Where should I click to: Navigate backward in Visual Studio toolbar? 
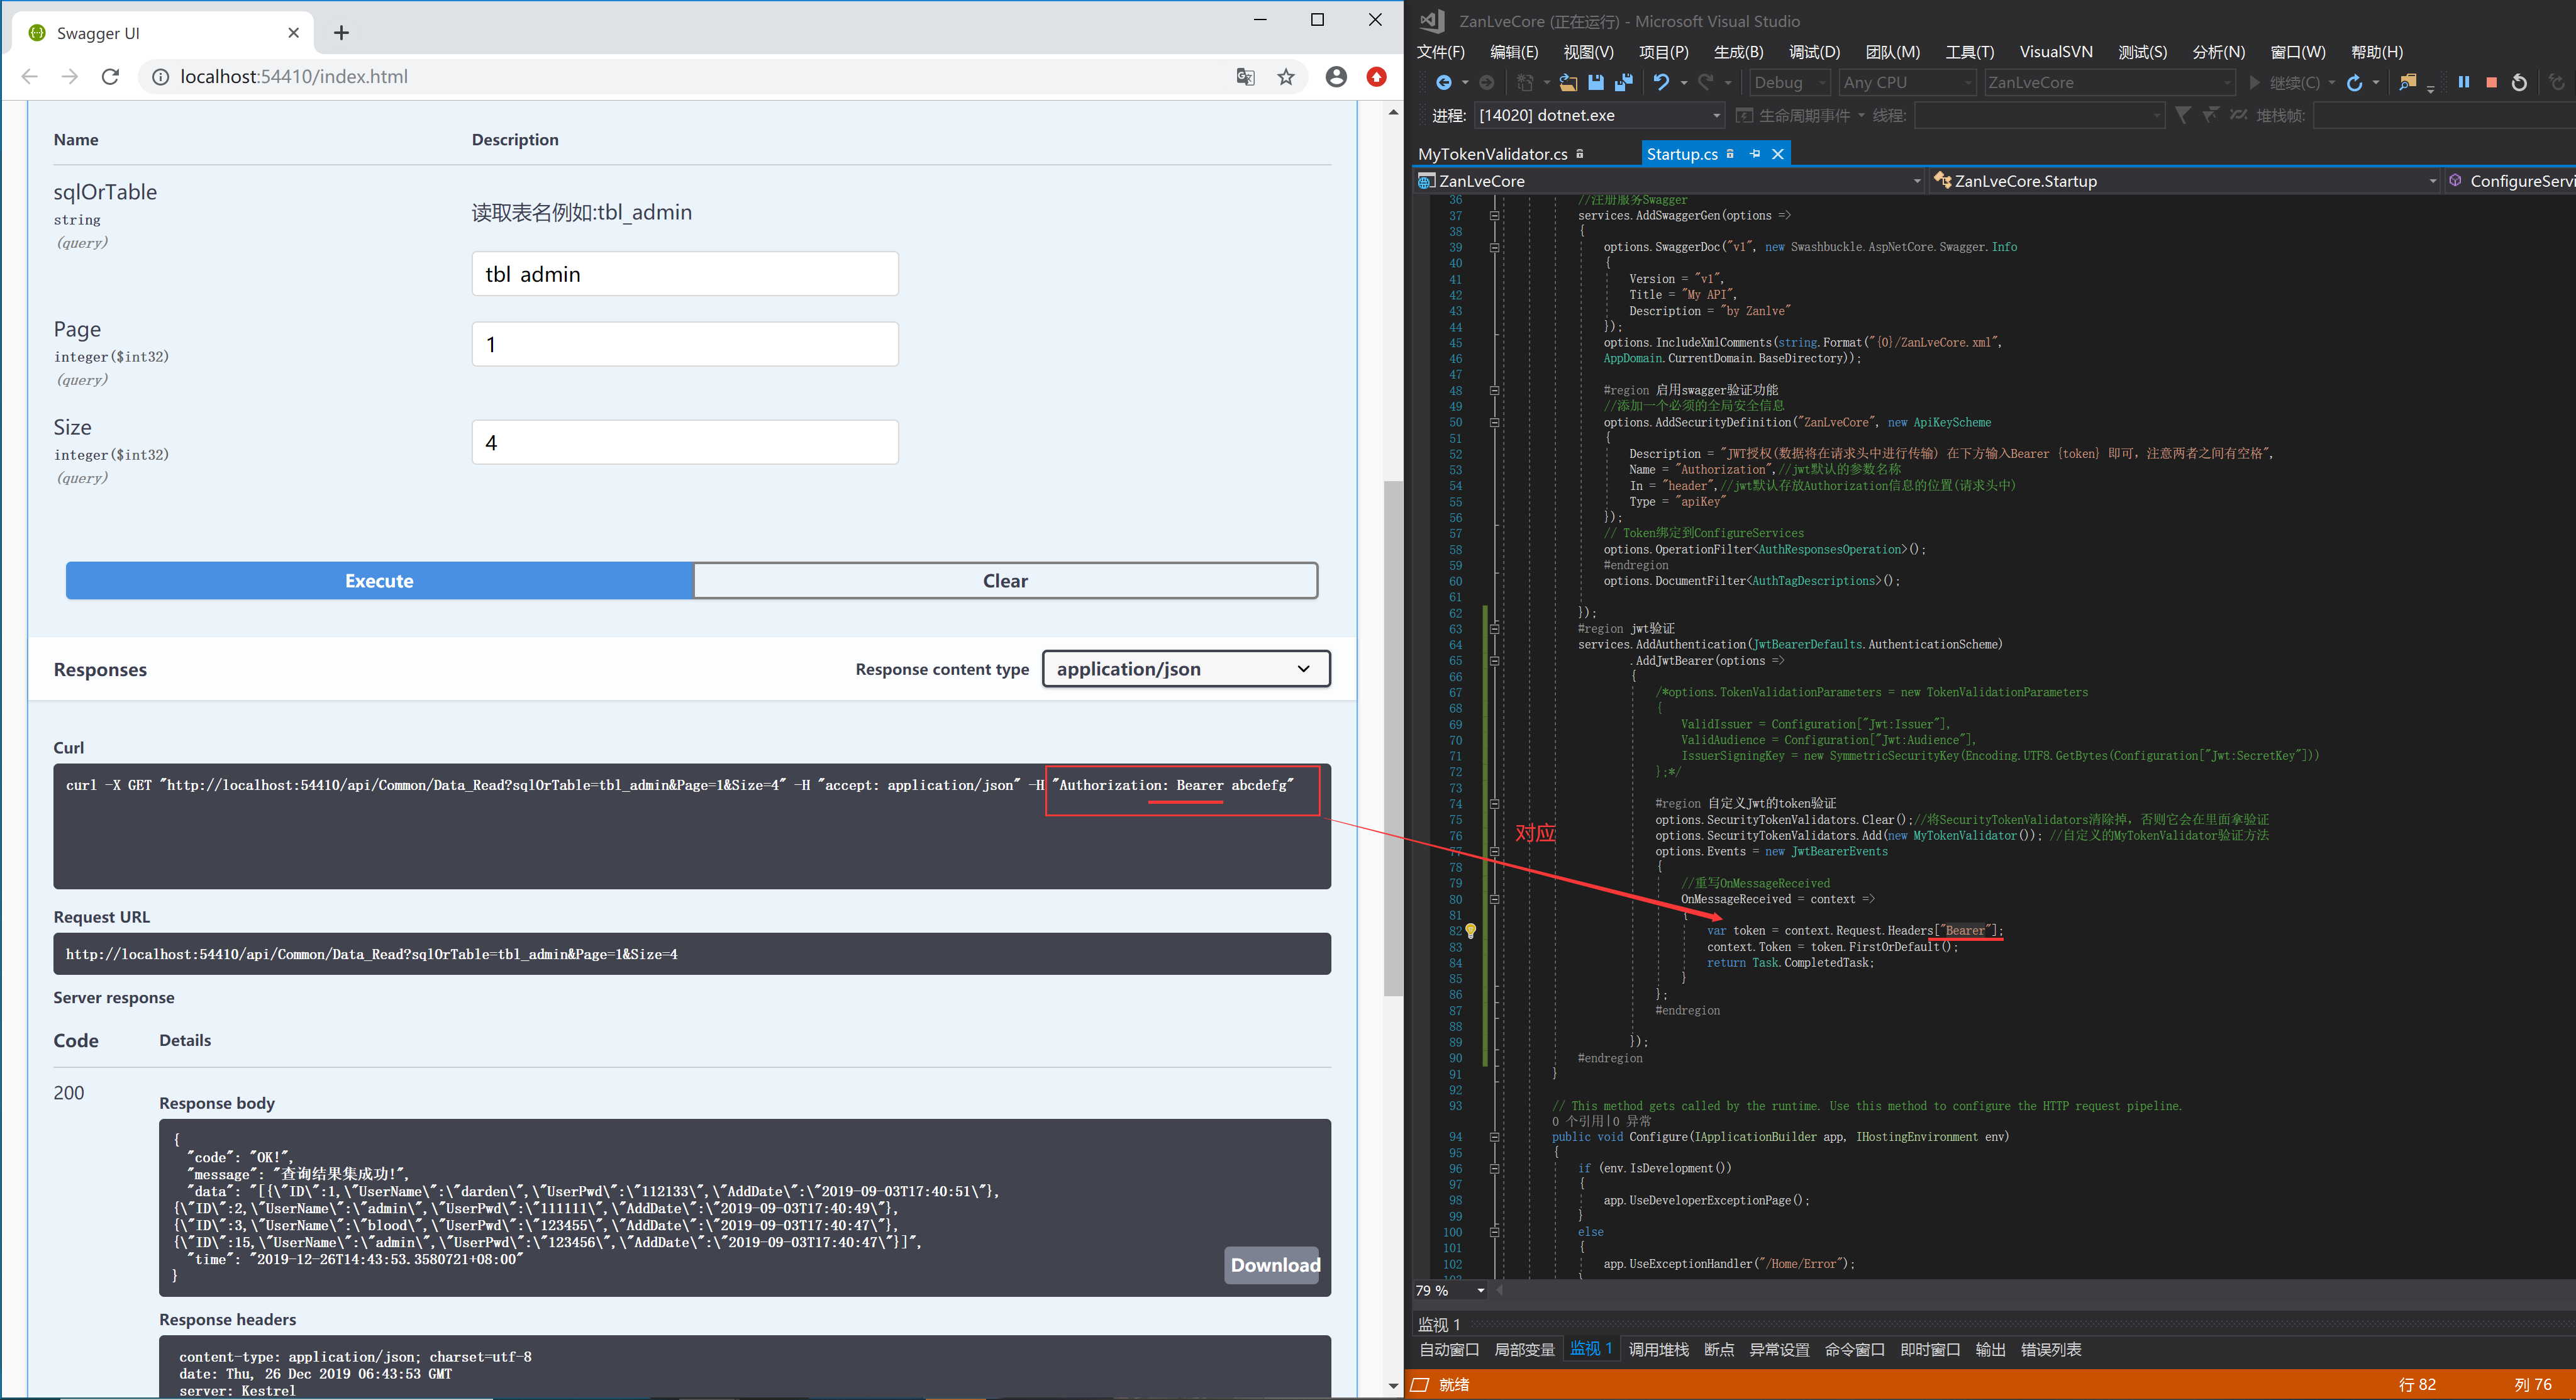(1443, 83)
